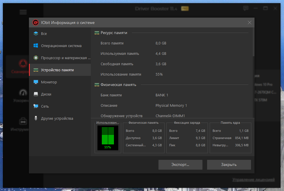Click the Лимит 9,3 GB row
This screenshot has width=284, height=191.
click(x=187, y=138)
